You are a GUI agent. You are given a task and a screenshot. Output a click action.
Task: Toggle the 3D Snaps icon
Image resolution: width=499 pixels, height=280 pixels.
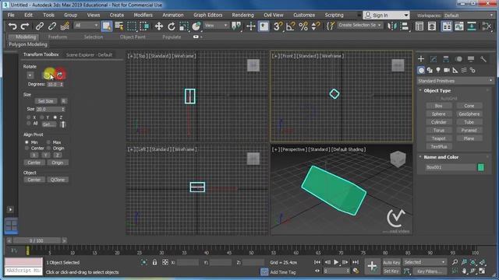[x=278, y=26]
